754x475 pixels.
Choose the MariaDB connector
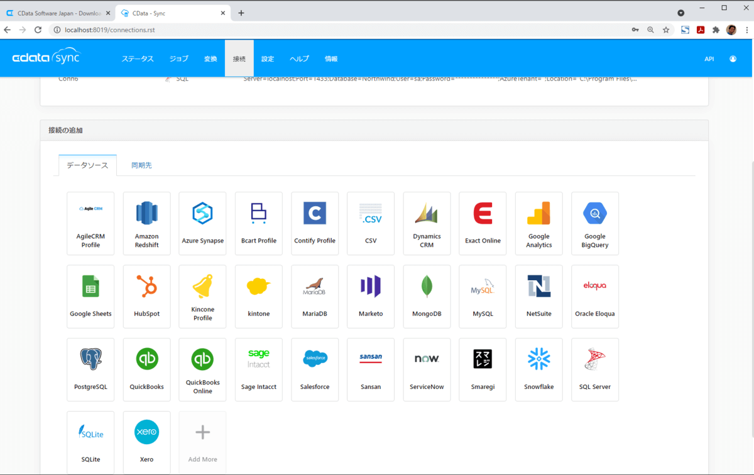[315, 297]
